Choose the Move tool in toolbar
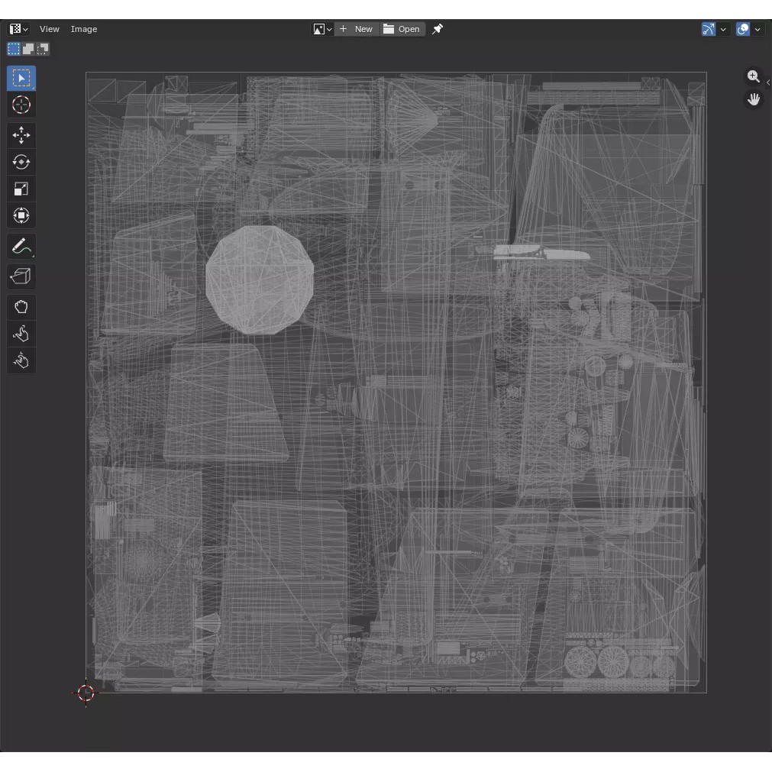 coord(21,136)
